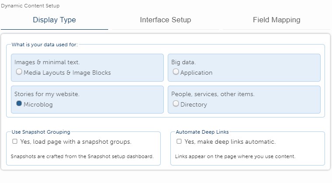Go to the Field Mapping tab
The width and height of the screenshot is (332, 183).
[x=276, y=20]
